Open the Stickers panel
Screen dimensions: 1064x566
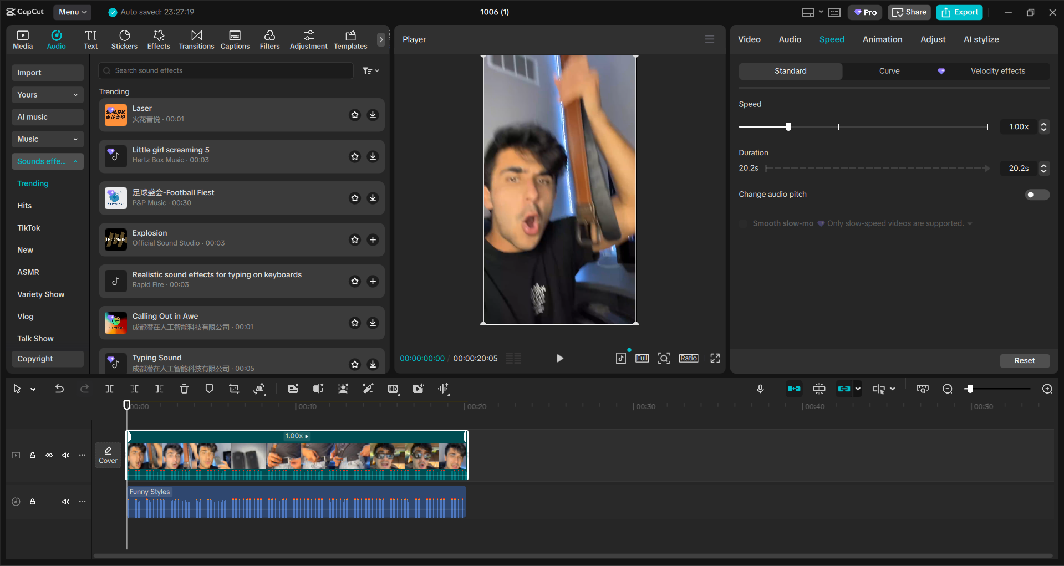124,39
